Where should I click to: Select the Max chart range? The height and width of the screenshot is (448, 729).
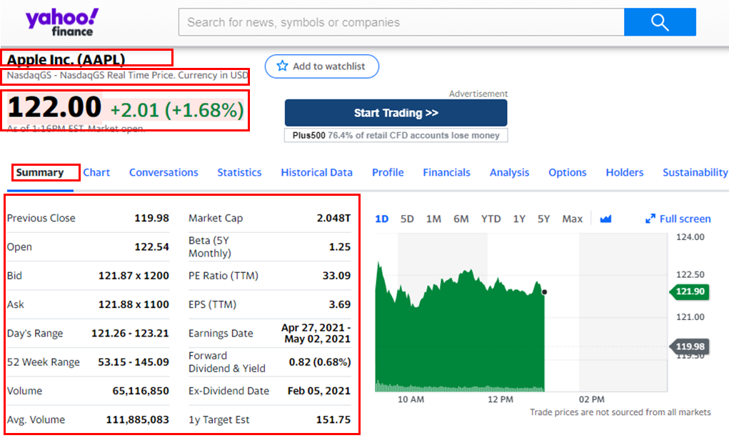pyautogui.click(x=572, y=219)
